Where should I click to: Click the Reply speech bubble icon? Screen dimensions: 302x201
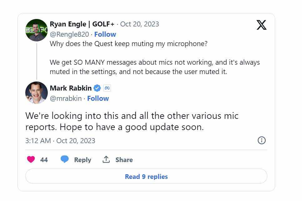tap(65, 160)
